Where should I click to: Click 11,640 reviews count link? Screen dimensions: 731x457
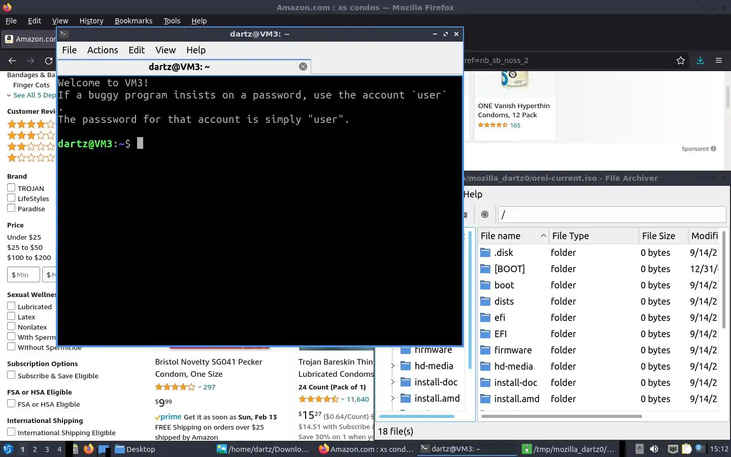358,399
